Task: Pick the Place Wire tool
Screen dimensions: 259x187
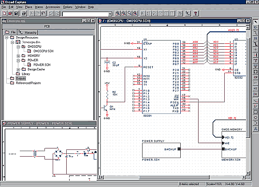Action: (255, 33)
